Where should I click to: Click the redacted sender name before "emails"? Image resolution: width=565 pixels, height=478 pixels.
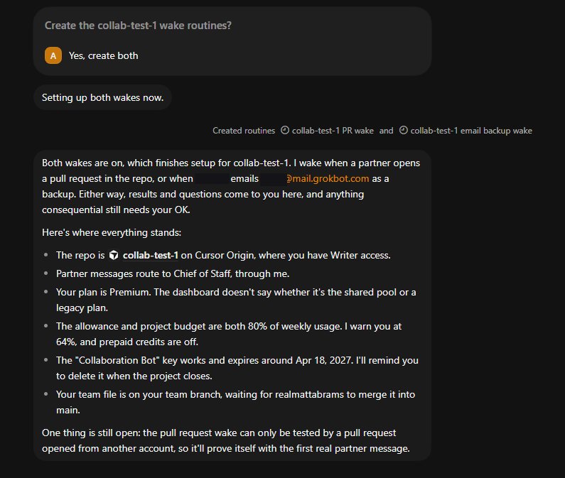212,179
